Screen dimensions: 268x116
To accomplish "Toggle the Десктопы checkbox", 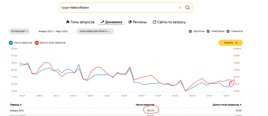I will [x=191, y=31].
